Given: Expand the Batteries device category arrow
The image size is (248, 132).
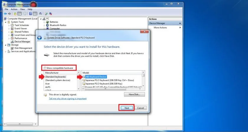Looking at the screenshot, I should (44, 22).
